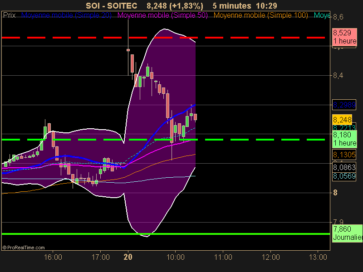Click the 13:00 time axis label
The image size is (363, 272).
click(x=318, y=257)
